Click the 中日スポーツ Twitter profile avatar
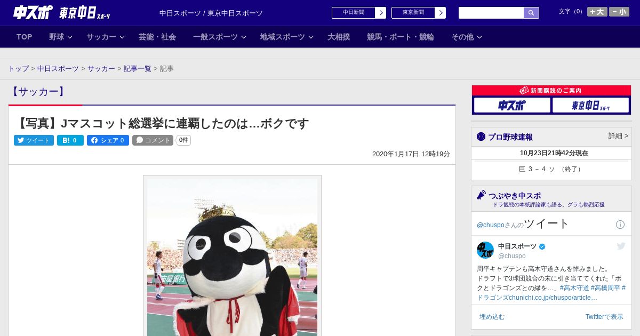Viewport: 640px width, 336px height. pos(485,250)
